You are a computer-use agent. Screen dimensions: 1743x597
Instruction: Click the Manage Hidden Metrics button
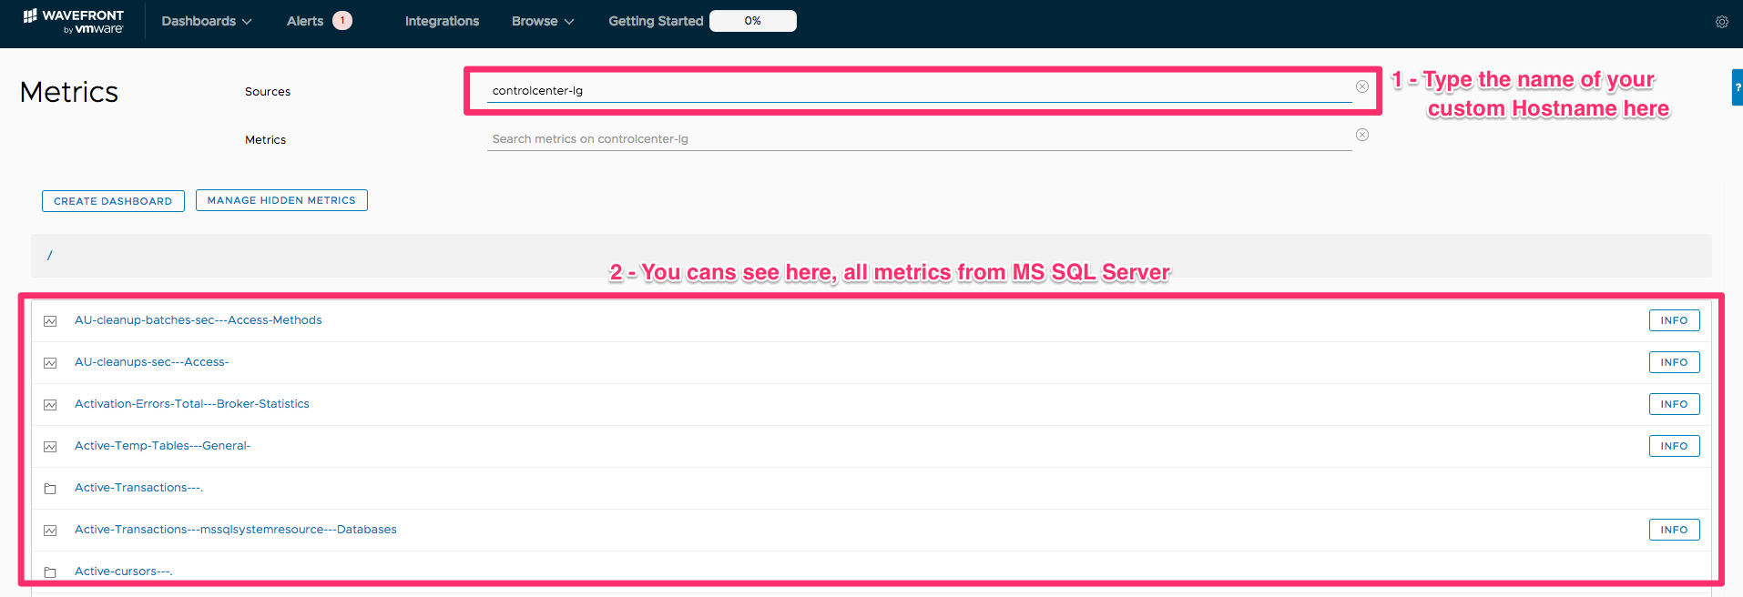click(281, 200)
